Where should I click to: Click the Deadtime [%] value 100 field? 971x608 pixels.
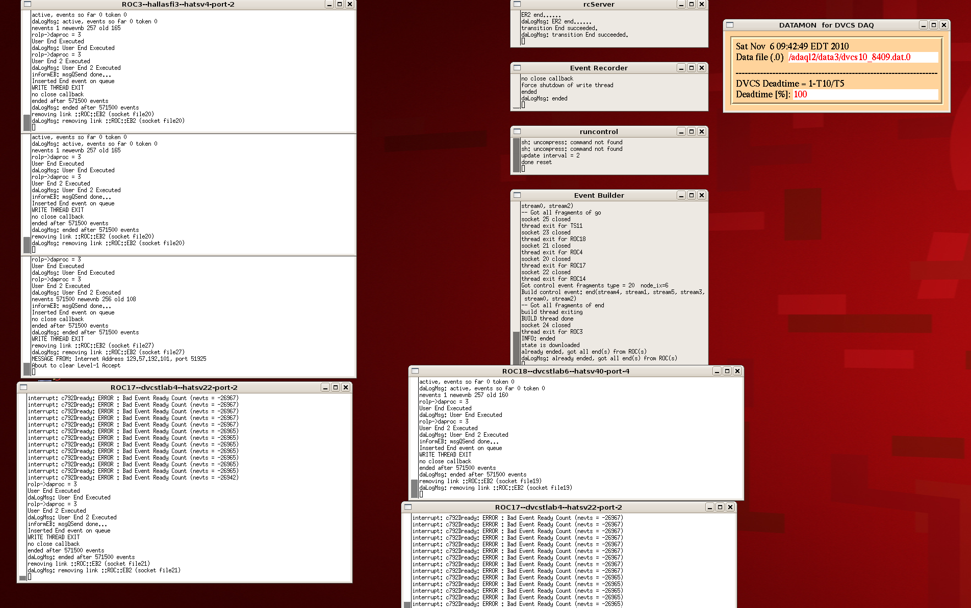[865, 94]
